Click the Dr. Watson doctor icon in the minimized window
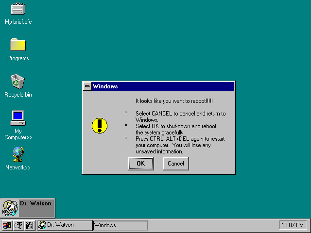The width and height of the screenshot is (311, 233). click(10, 208)
